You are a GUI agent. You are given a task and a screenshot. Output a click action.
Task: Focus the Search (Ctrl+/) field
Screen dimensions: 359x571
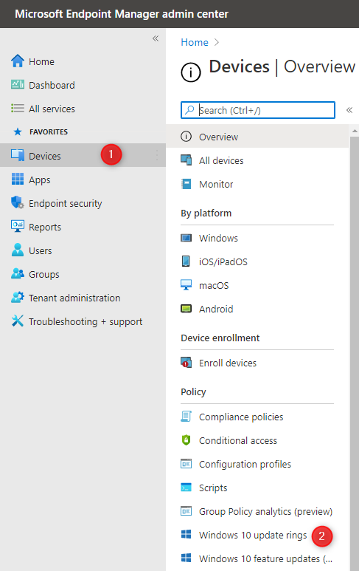click(x=257, y=110)
